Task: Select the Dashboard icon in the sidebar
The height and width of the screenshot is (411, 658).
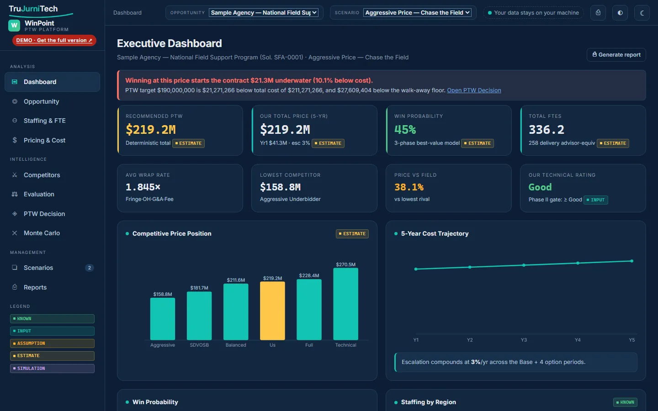Action: pos(15,82)
